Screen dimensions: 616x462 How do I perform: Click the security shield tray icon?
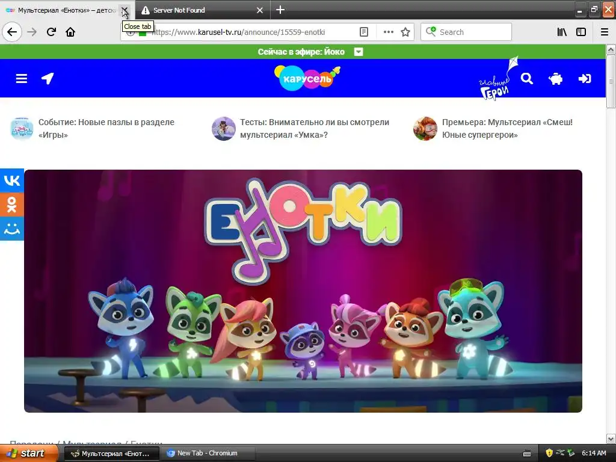(x=549, y=453)
